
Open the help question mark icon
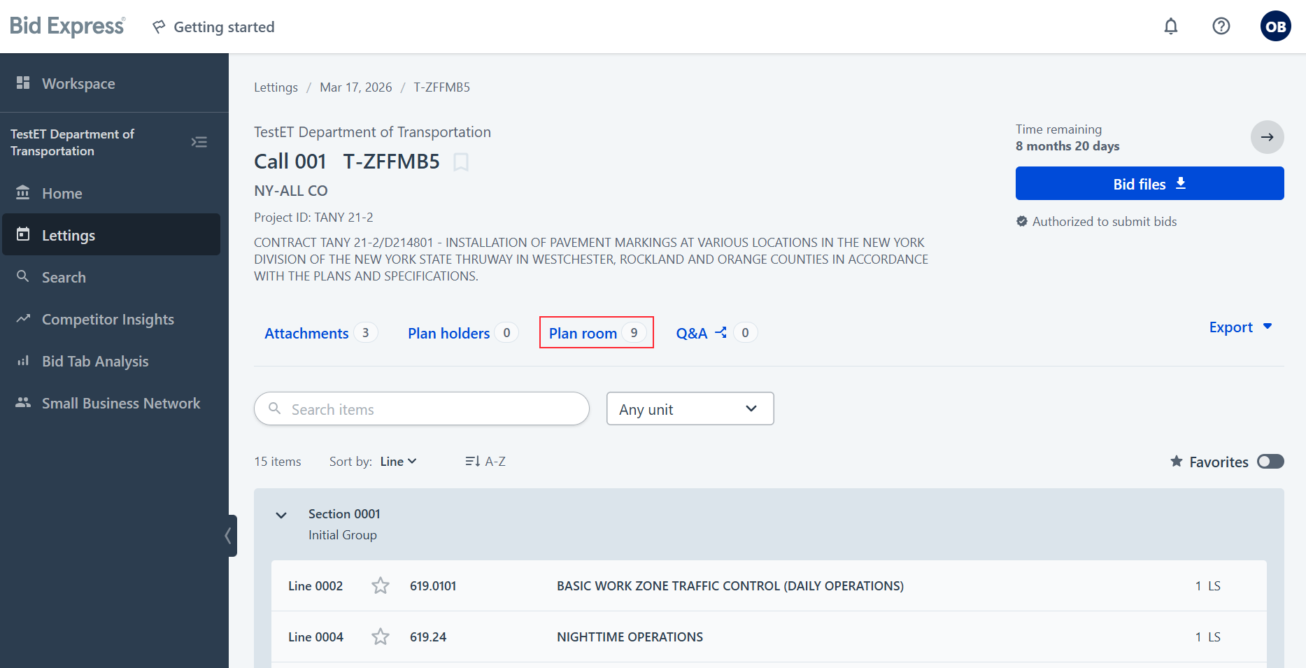pyautogui.click(x=1221, y=27)
